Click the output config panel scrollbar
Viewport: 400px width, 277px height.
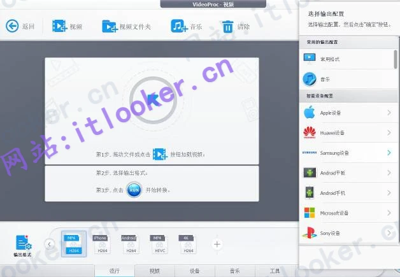click(x=396, y=59)
